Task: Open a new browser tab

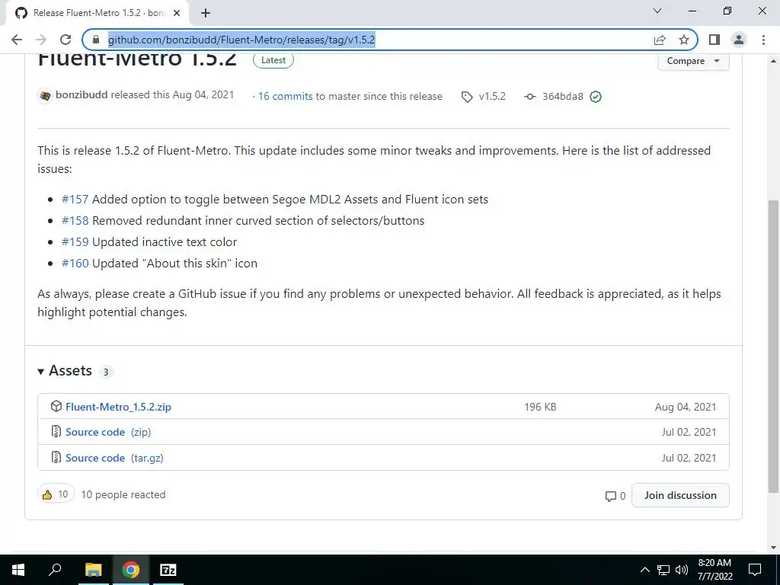Action: pyautogui.click(x=206, y=13)
